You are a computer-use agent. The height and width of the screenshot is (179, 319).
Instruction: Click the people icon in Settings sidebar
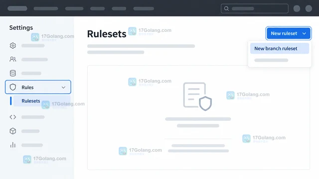click(13, 59)
